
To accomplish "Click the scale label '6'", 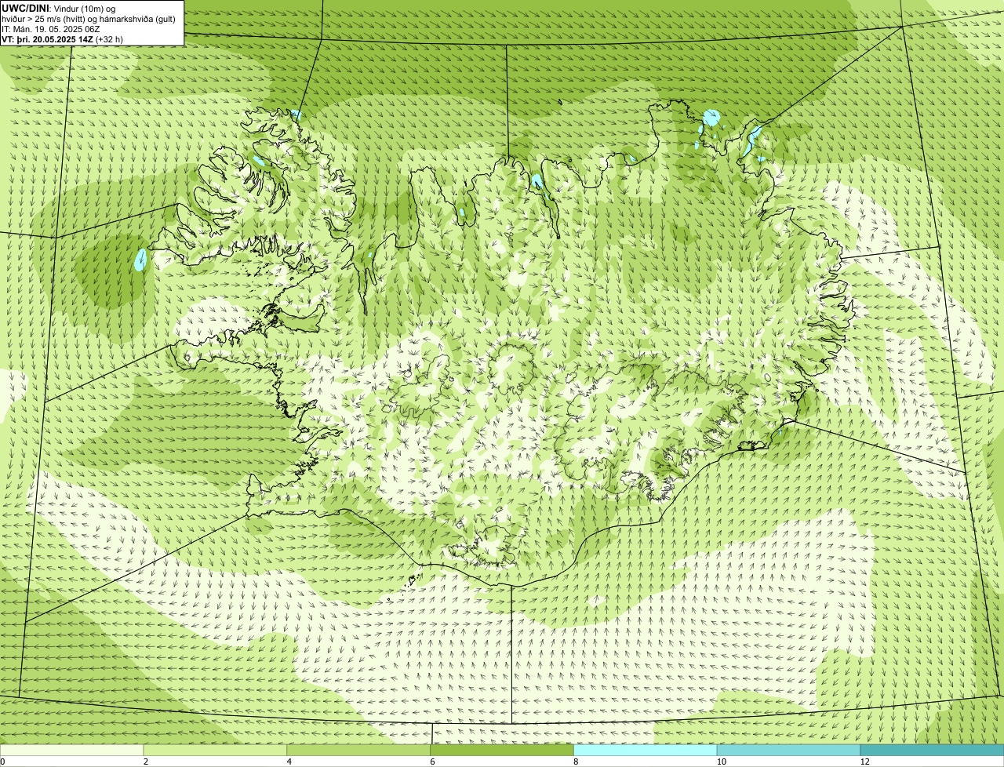I will [433, 762].
